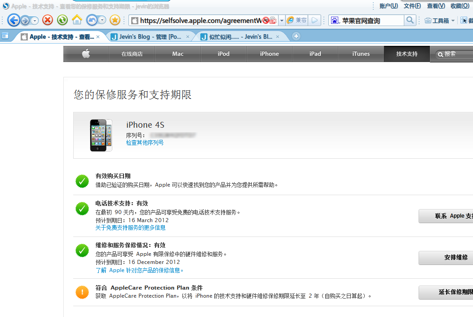Image resolution: width=473 pixels, height=317 pixels.
Task: Expand the undo closed tab dropdown arrow
Action: coord(102,20)
